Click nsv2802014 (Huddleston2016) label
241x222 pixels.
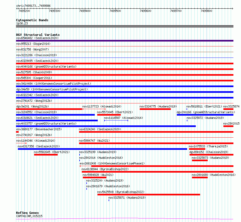[x=101, y=158]
